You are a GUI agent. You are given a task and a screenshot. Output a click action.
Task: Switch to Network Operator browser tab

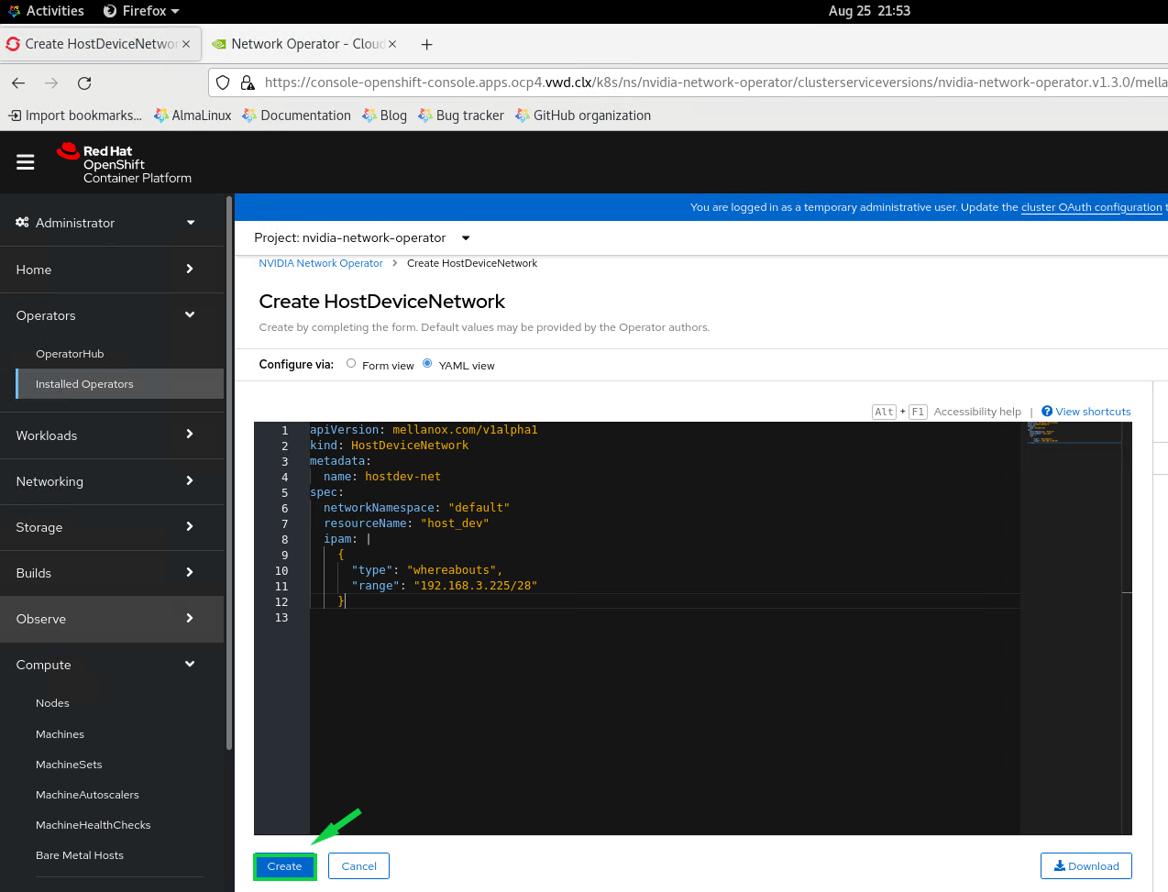[305, 44]
